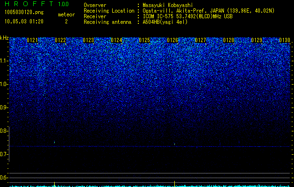294x187 pixels.
Task: Click the meteor echo blip near 0126
Action: [x=174, y=144]
